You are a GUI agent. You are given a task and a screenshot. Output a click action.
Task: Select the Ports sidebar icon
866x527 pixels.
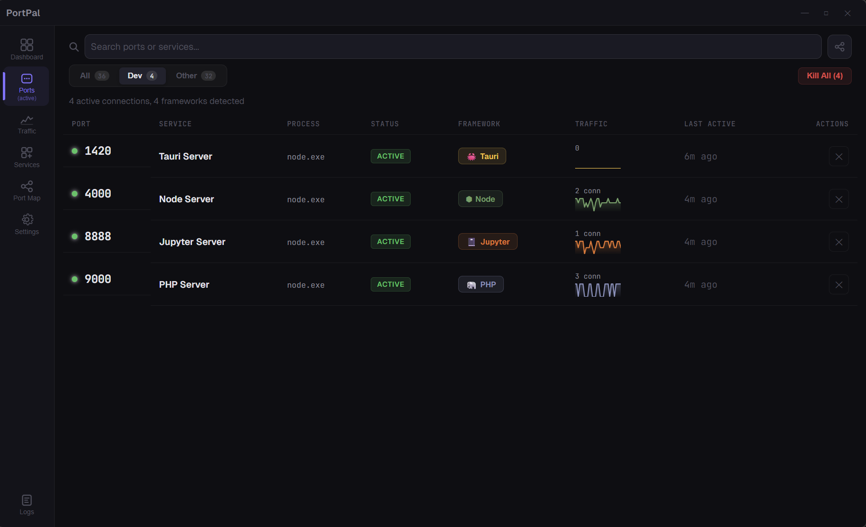pyautogui.click(x=27, y=85)
